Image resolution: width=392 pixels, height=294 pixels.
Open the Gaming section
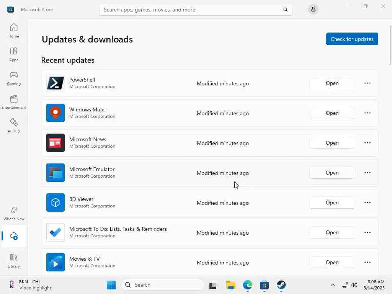tap(14, 78)
